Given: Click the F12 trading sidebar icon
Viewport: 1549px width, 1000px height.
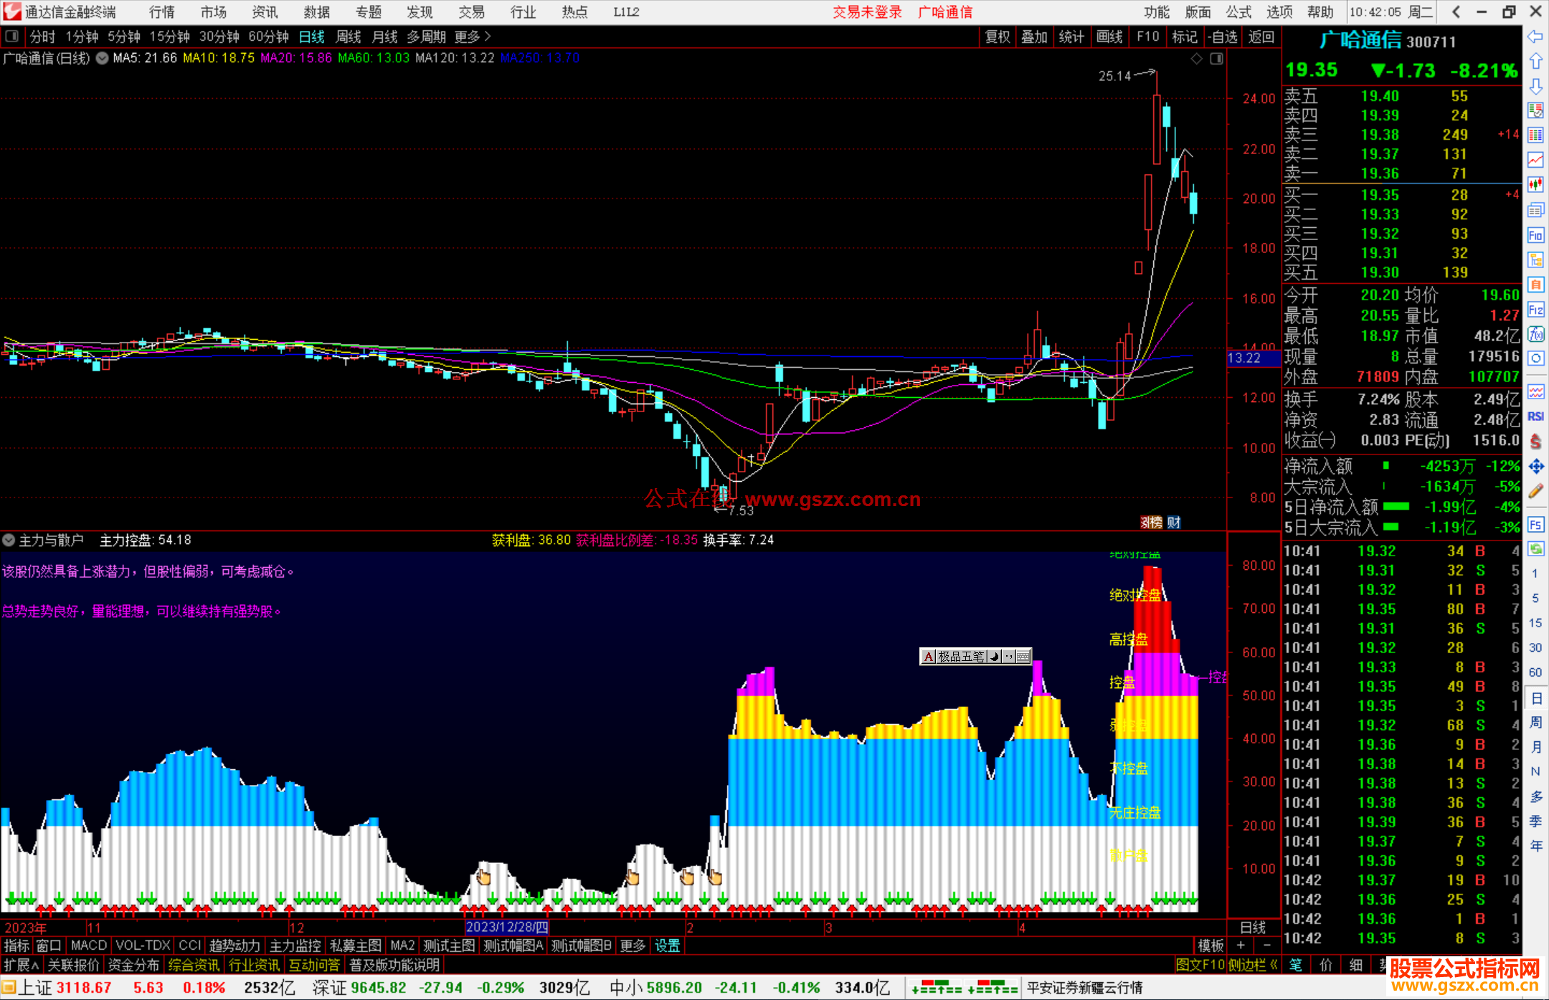Looking at the screenshot, I should pos(1535,310).
